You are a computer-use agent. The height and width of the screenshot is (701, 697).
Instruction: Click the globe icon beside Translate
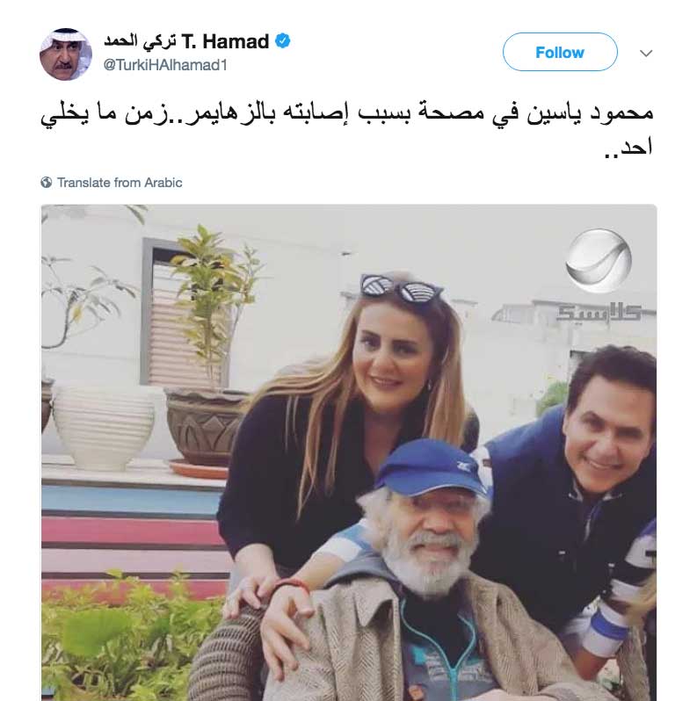pyautogui.click(x=46, y=183)
